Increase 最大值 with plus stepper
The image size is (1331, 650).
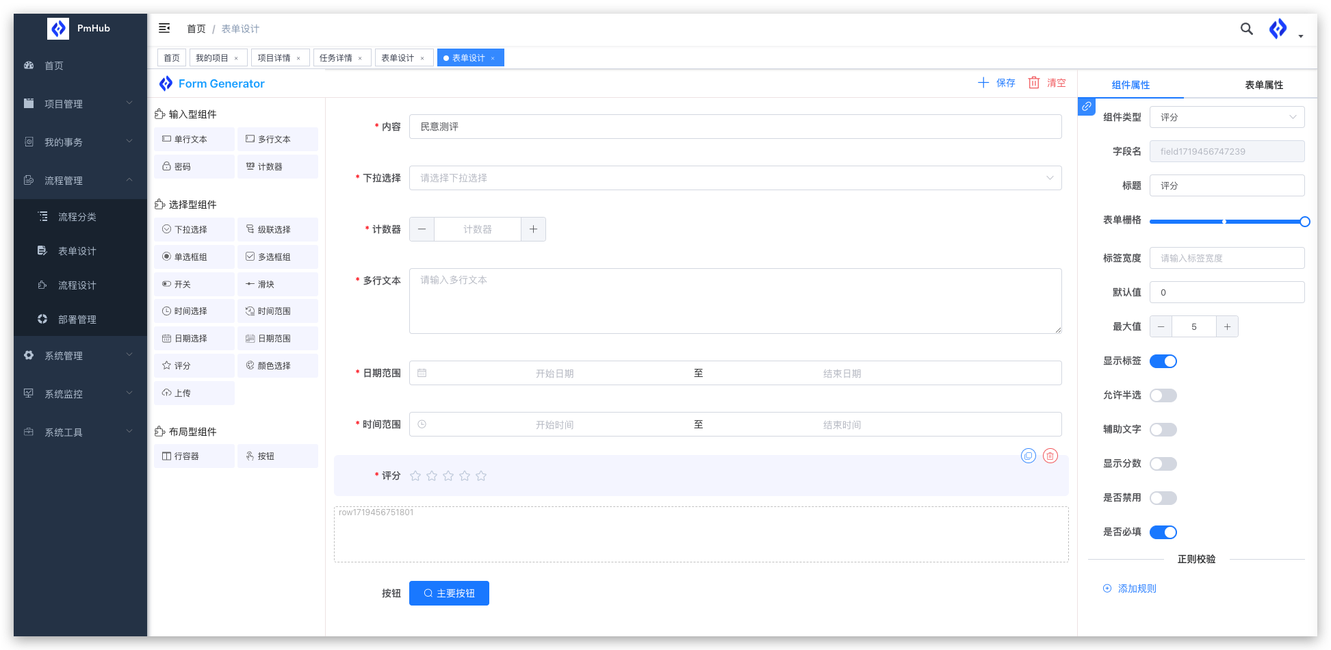point(1227,327)
